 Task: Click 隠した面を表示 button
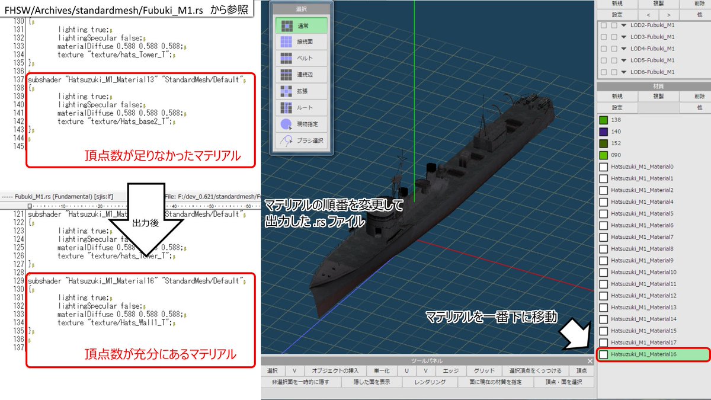[371, 382]
